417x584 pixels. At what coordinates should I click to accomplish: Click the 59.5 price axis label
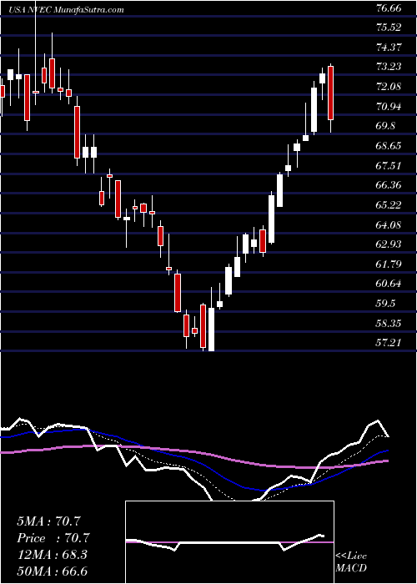click(x=385, y=304)
